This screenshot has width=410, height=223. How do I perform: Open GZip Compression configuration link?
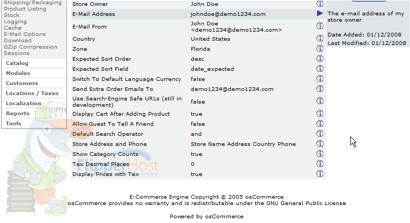point(31,47)
